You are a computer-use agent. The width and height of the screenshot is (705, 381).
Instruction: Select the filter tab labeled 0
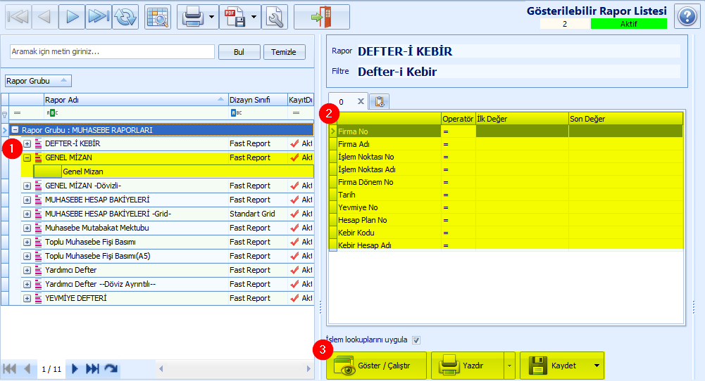[342, 102]
